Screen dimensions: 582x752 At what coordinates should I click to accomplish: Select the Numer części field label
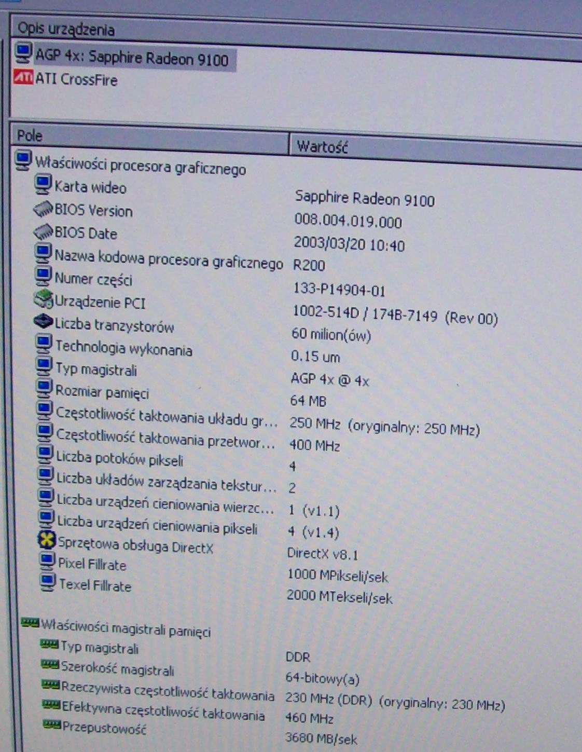(93, 280)
